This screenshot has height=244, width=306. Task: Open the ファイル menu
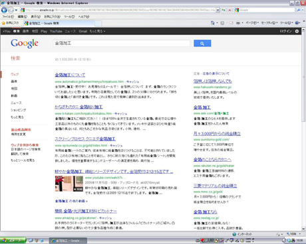[8, 17]
